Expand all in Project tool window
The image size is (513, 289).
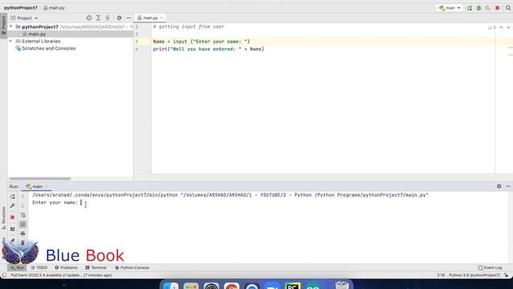(x=98, y=18)
